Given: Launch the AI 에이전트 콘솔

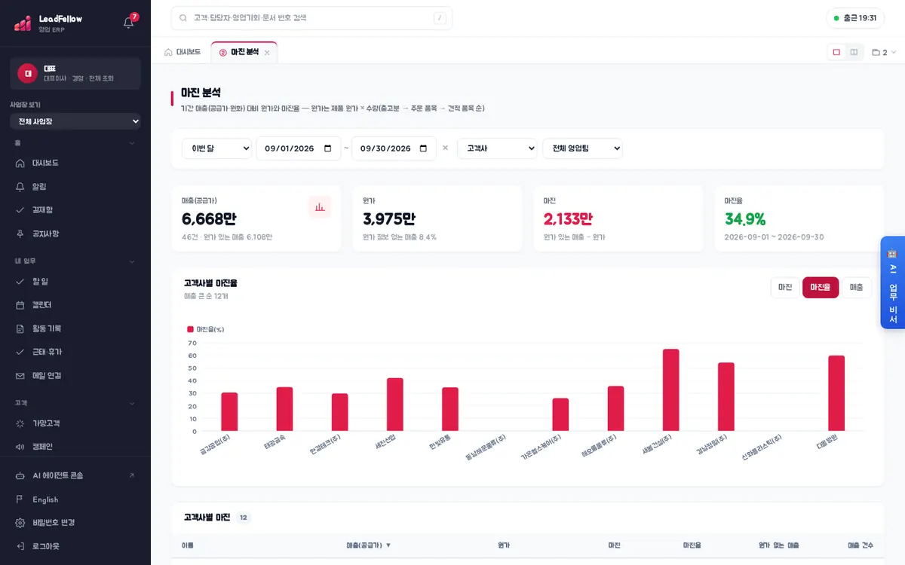Looking at the screenshot, I should click(75, 475).
